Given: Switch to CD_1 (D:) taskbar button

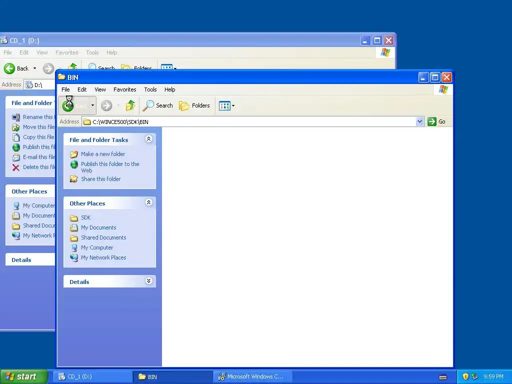Looking at the screenshot, I should click(x=93, y=376).
